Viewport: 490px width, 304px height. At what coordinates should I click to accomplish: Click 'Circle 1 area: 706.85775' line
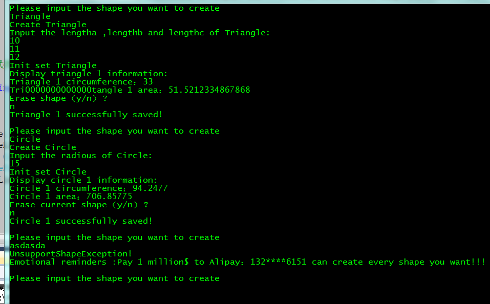pos(71,196)
